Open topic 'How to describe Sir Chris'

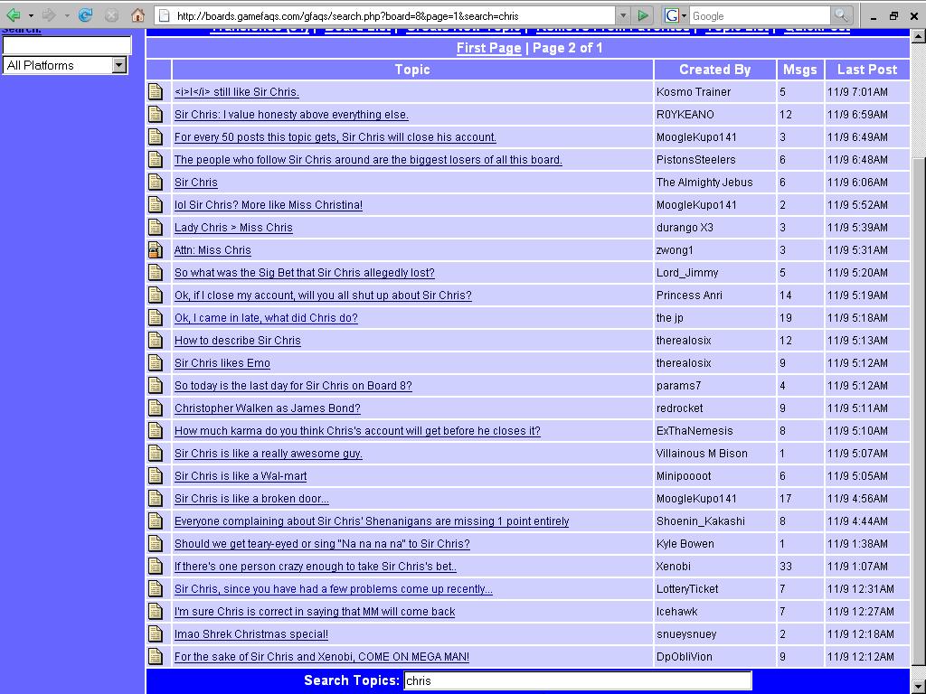click(x=237, y=341)
